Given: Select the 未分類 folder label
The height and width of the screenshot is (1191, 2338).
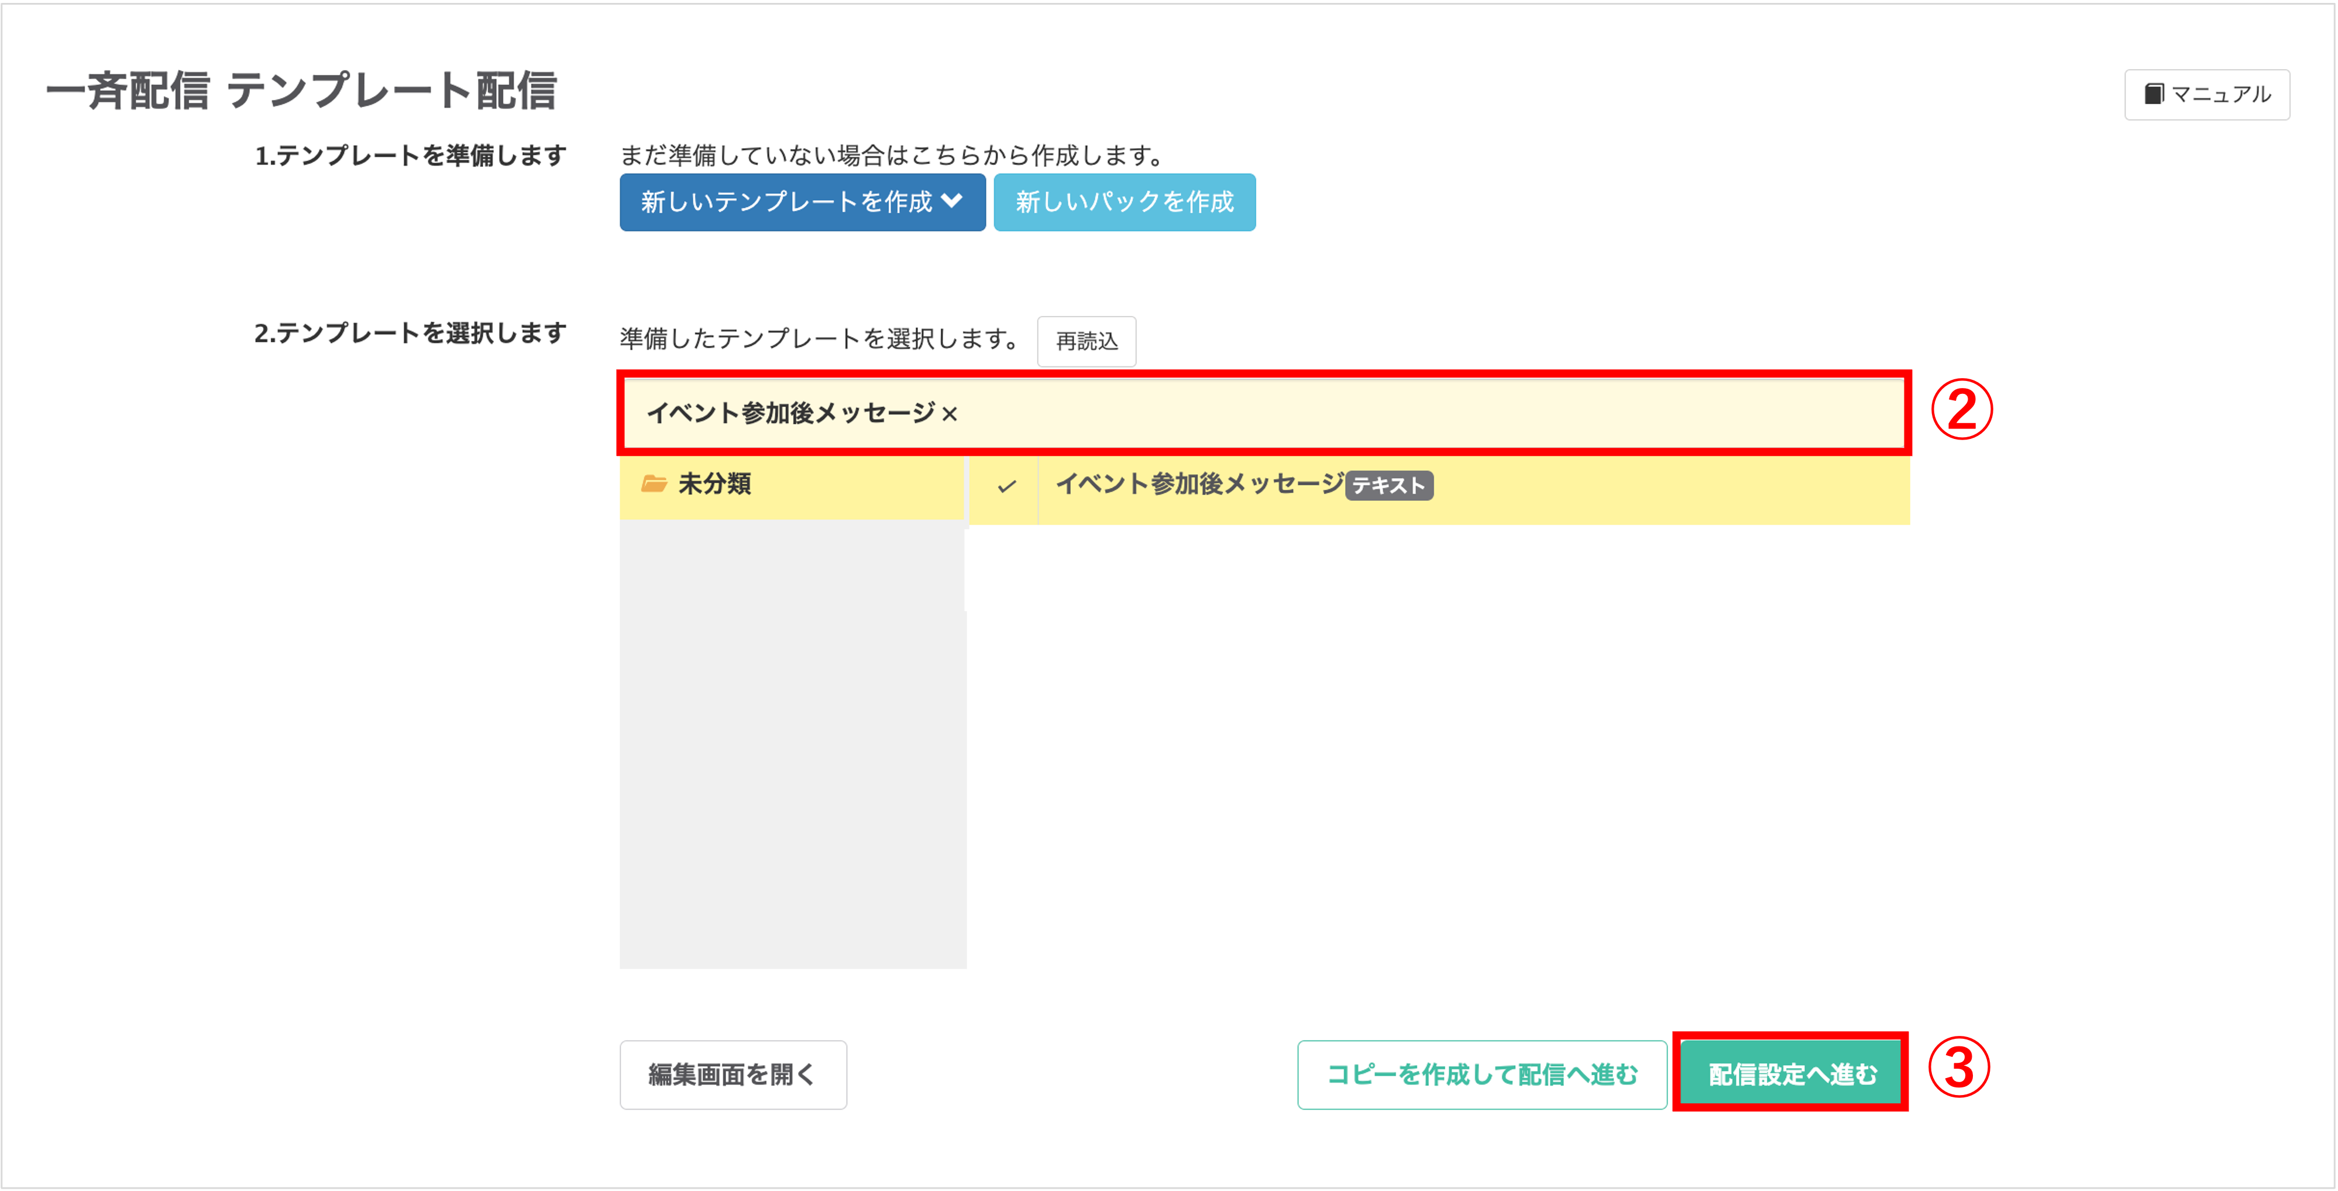Looking at the screenshot, I should tap(714, 484).
